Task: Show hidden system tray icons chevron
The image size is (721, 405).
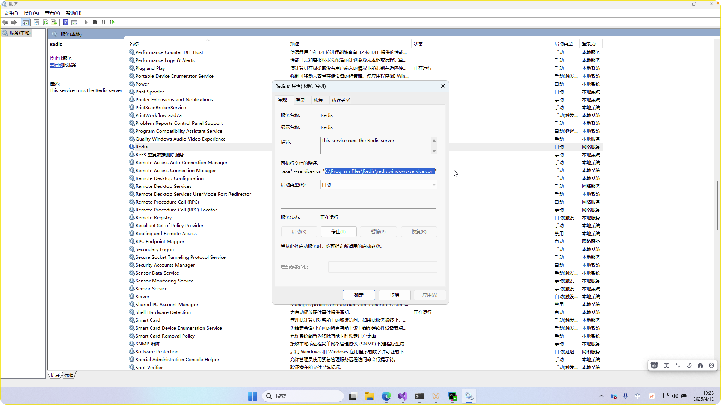Action: [601, 396]
